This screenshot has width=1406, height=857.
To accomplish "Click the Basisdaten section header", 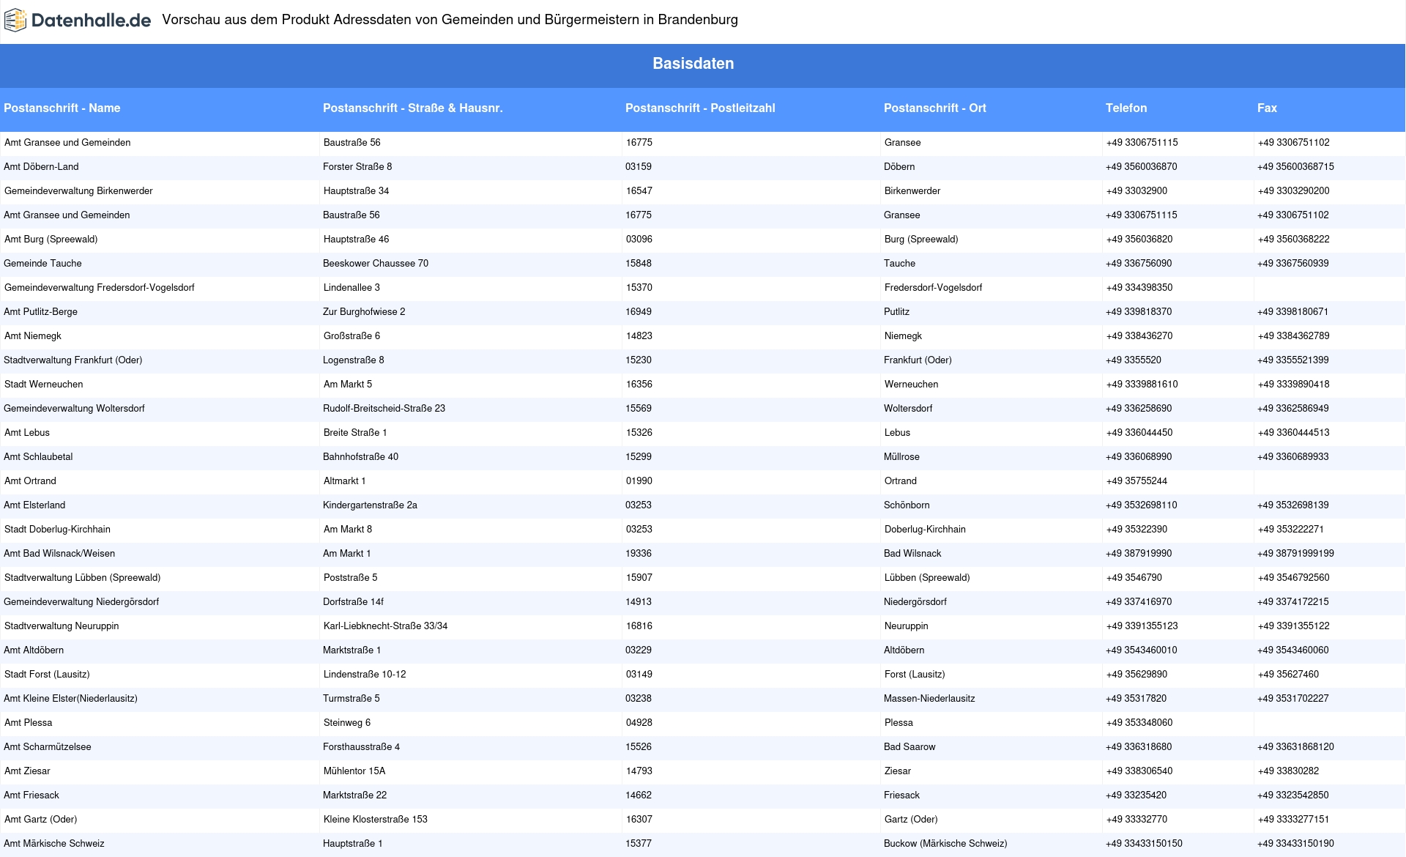I will 693,64.
